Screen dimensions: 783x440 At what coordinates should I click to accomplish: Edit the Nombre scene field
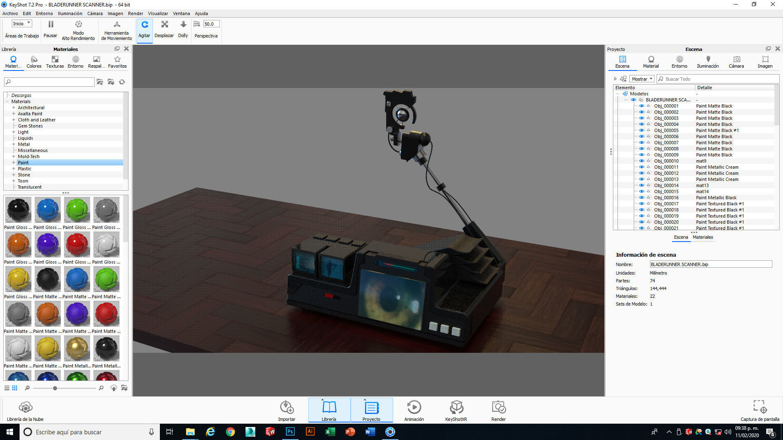click(711, 264)
